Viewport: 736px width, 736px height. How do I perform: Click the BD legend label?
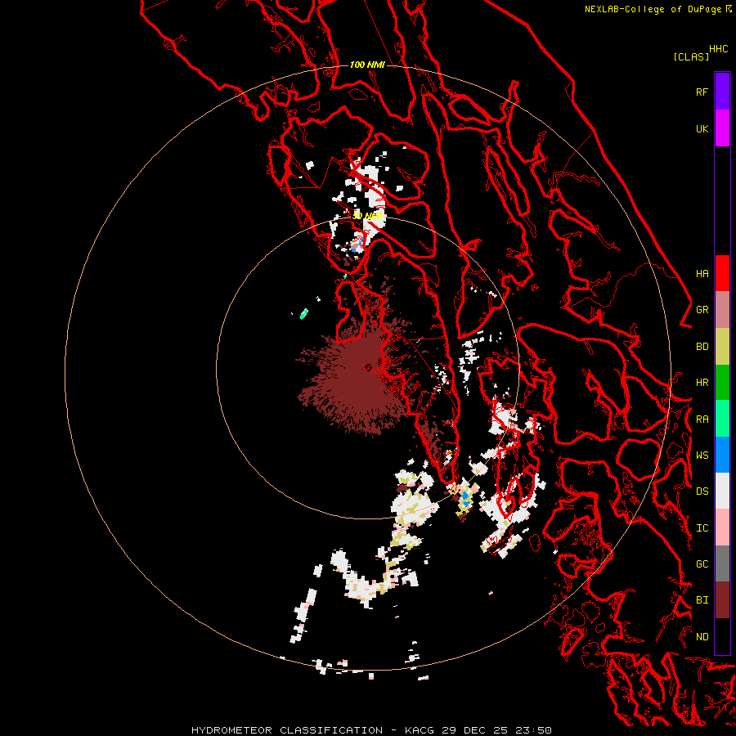pos(702,347)
